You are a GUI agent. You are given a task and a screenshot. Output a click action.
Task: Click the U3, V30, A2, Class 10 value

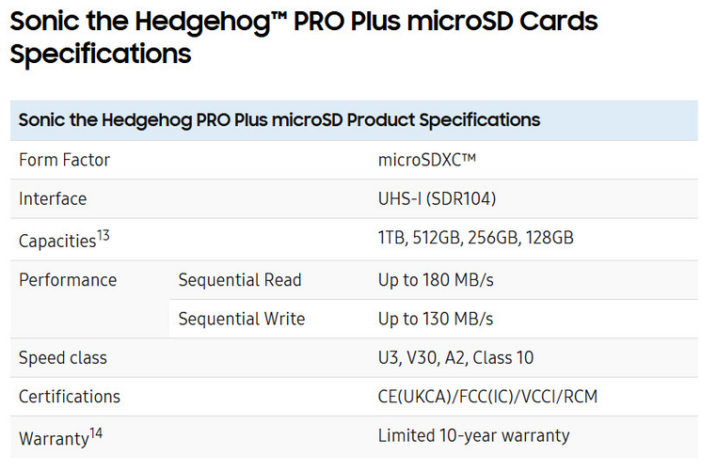click(x=456, y=357)
